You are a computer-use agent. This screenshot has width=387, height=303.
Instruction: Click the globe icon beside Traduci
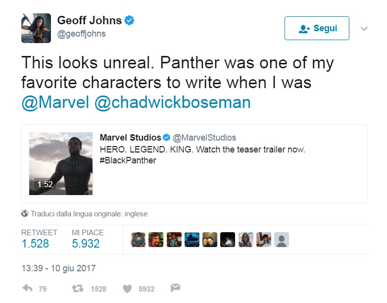(x=25, y=213)
